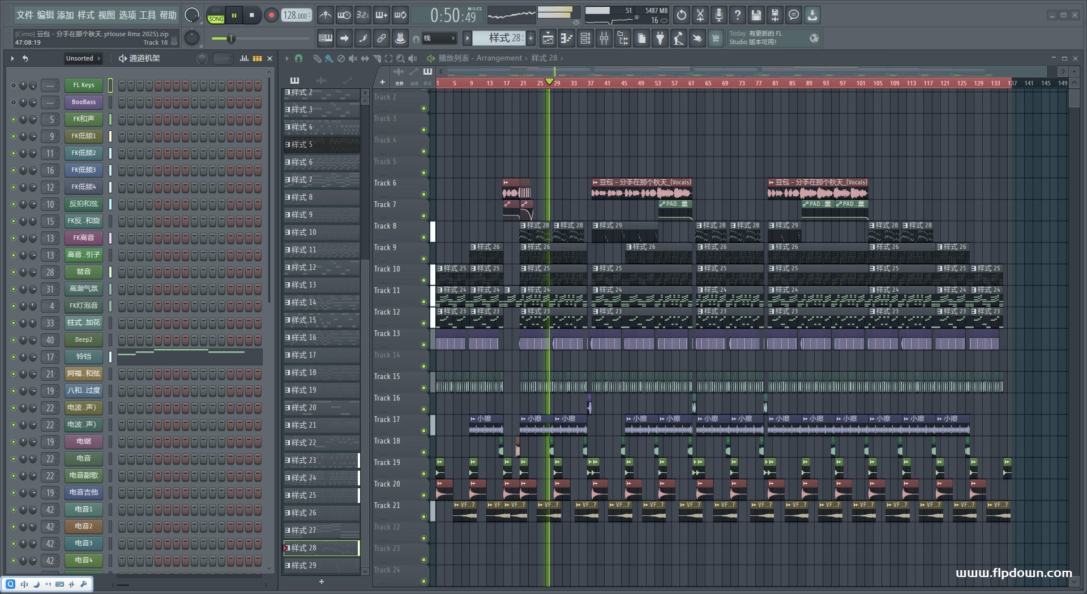This screenshot has width=1087, height=594.
Task: Click the metronome icon
Action: click(x=325, y=15)
